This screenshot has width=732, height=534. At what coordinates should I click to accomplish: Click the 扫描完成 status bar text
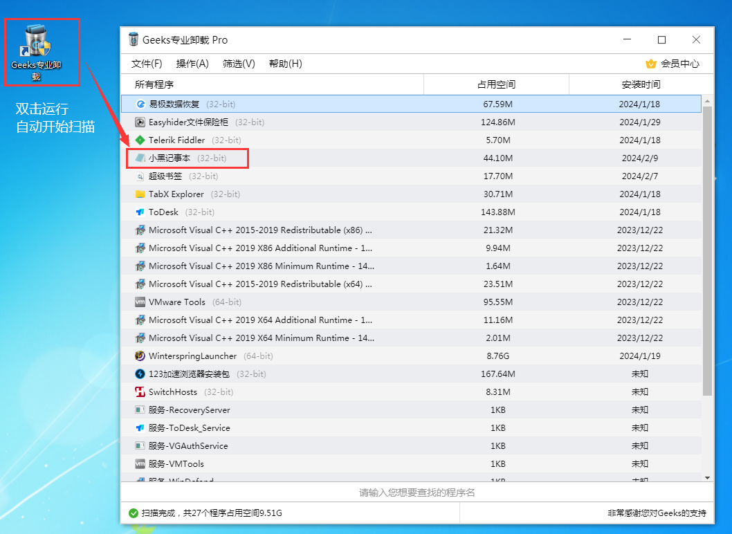(x=212, y=513)
